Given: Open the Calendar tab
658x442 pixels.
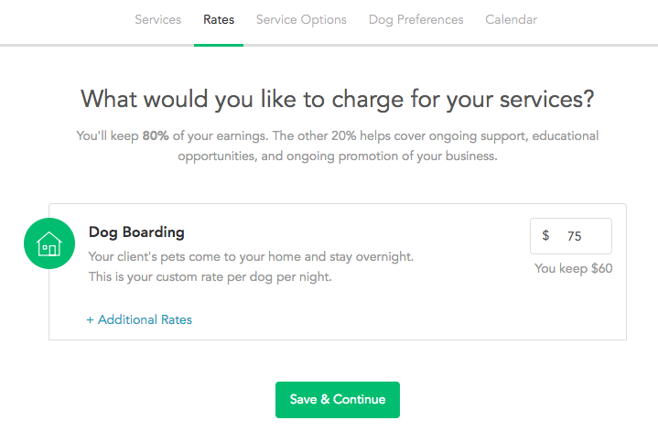Looking at the screenshot, I should click(512, 20).
